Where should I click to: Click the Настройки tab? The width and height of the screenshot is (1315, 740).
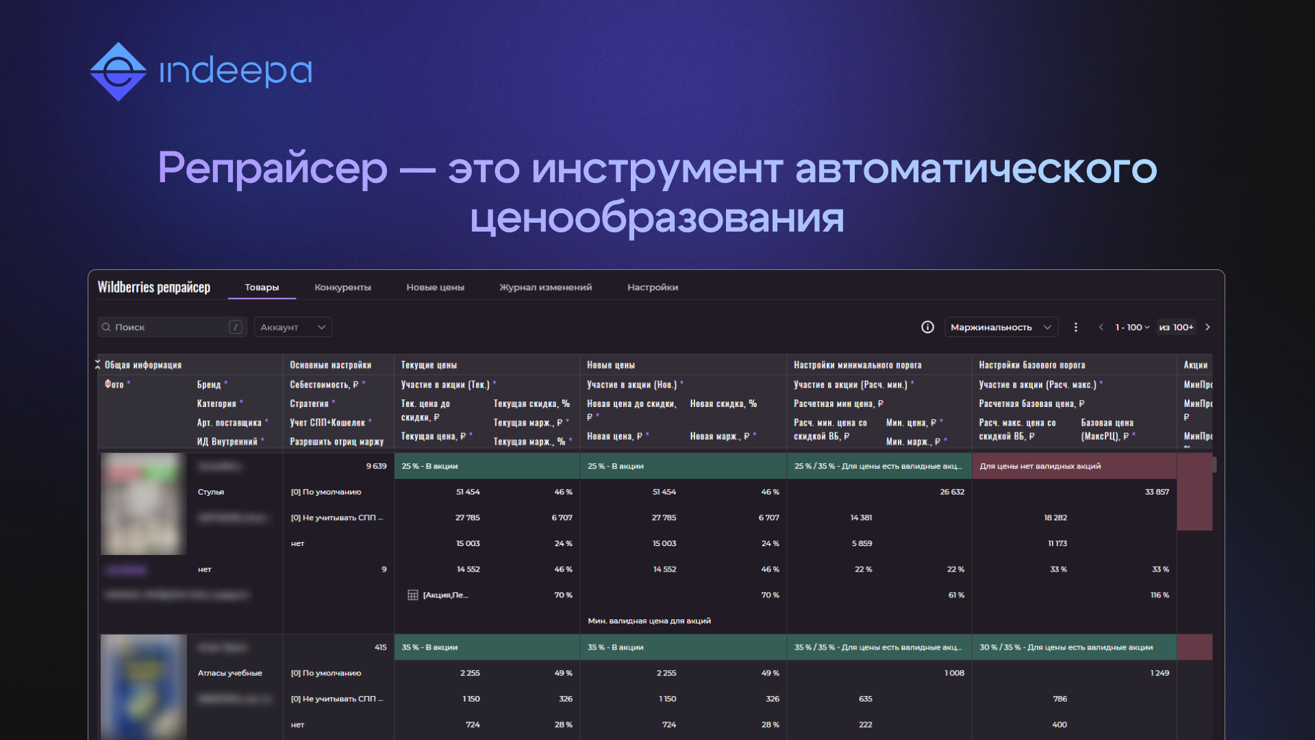click(x=652, y=287)
